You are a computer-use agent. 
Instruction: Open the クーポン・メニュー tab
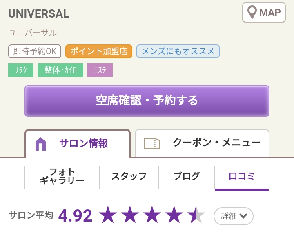(202, 143)
